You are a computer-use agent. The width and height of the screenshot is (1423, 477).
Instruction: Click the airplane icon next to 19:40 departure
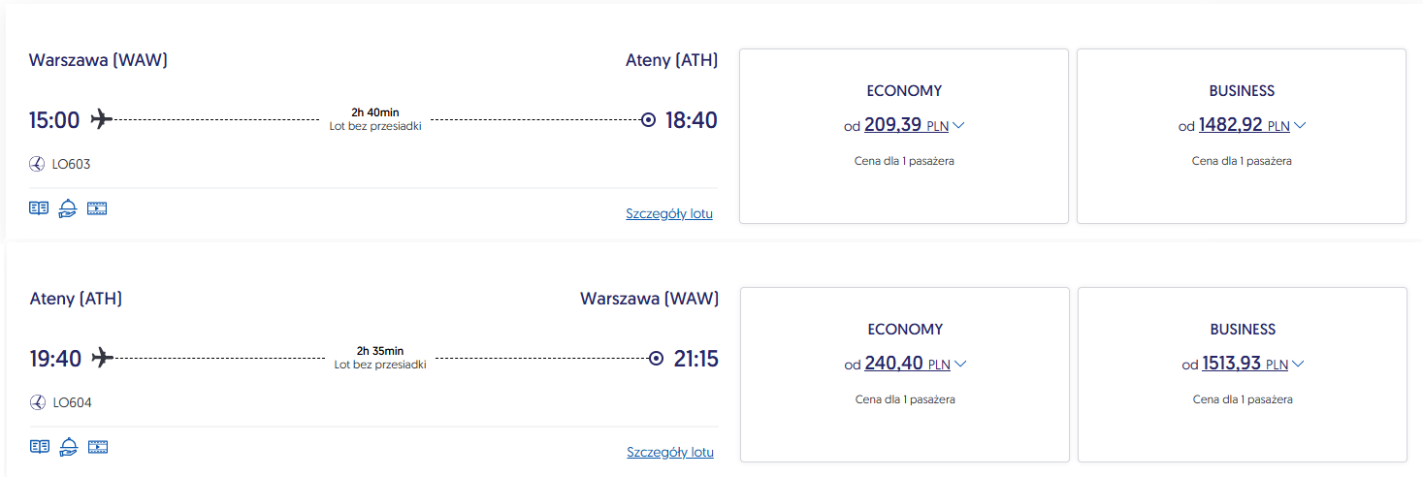pyautogui.click(x=102, y=358)
